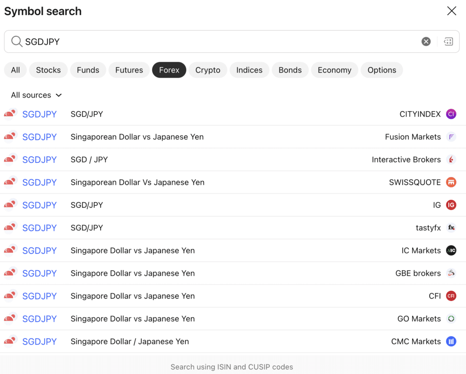
Task: Click the Interactive Brokers logo icon
Action: 451,159
